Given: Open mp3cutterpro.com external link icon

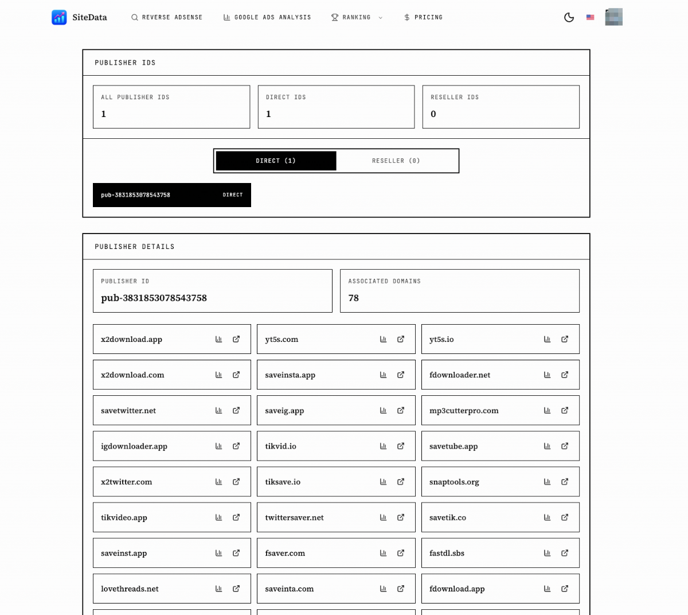Looking at the screenshot, I should tap(565, 410).
